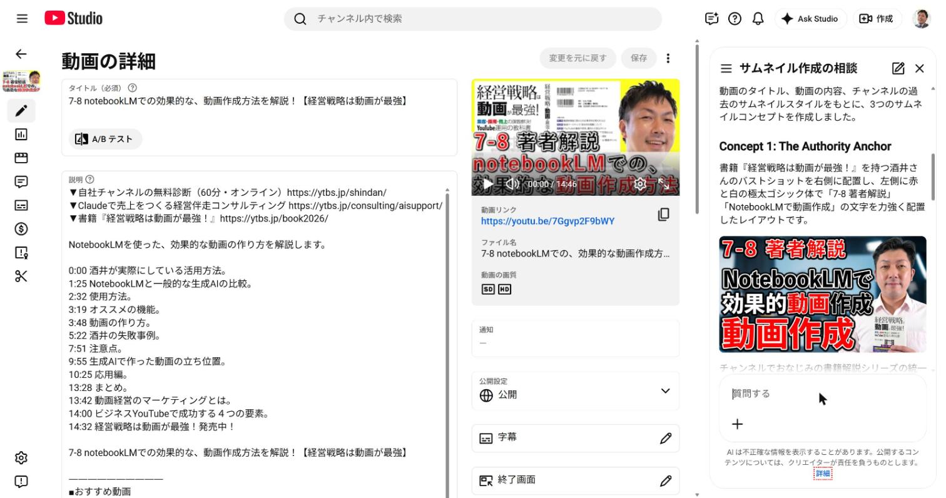Open the Copyright sidebar icon

(x=21, y=253)
